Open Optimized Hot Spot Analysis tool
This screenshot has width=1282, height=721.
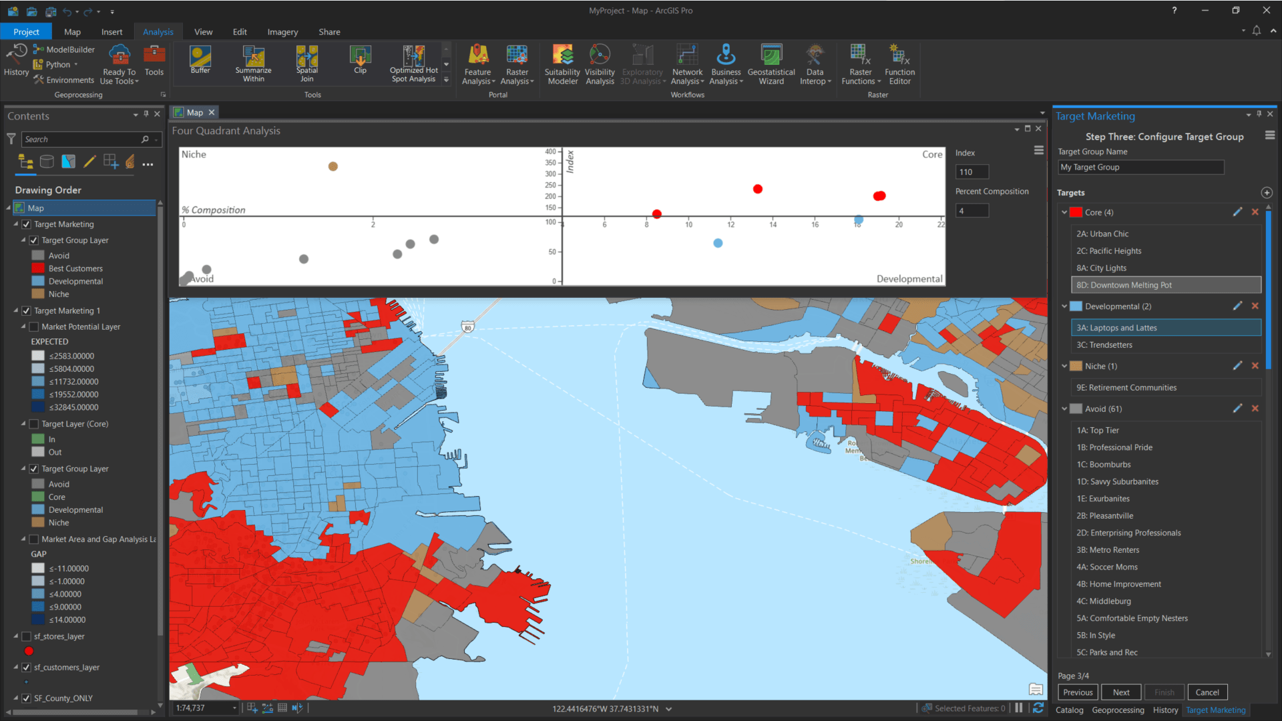414,64
